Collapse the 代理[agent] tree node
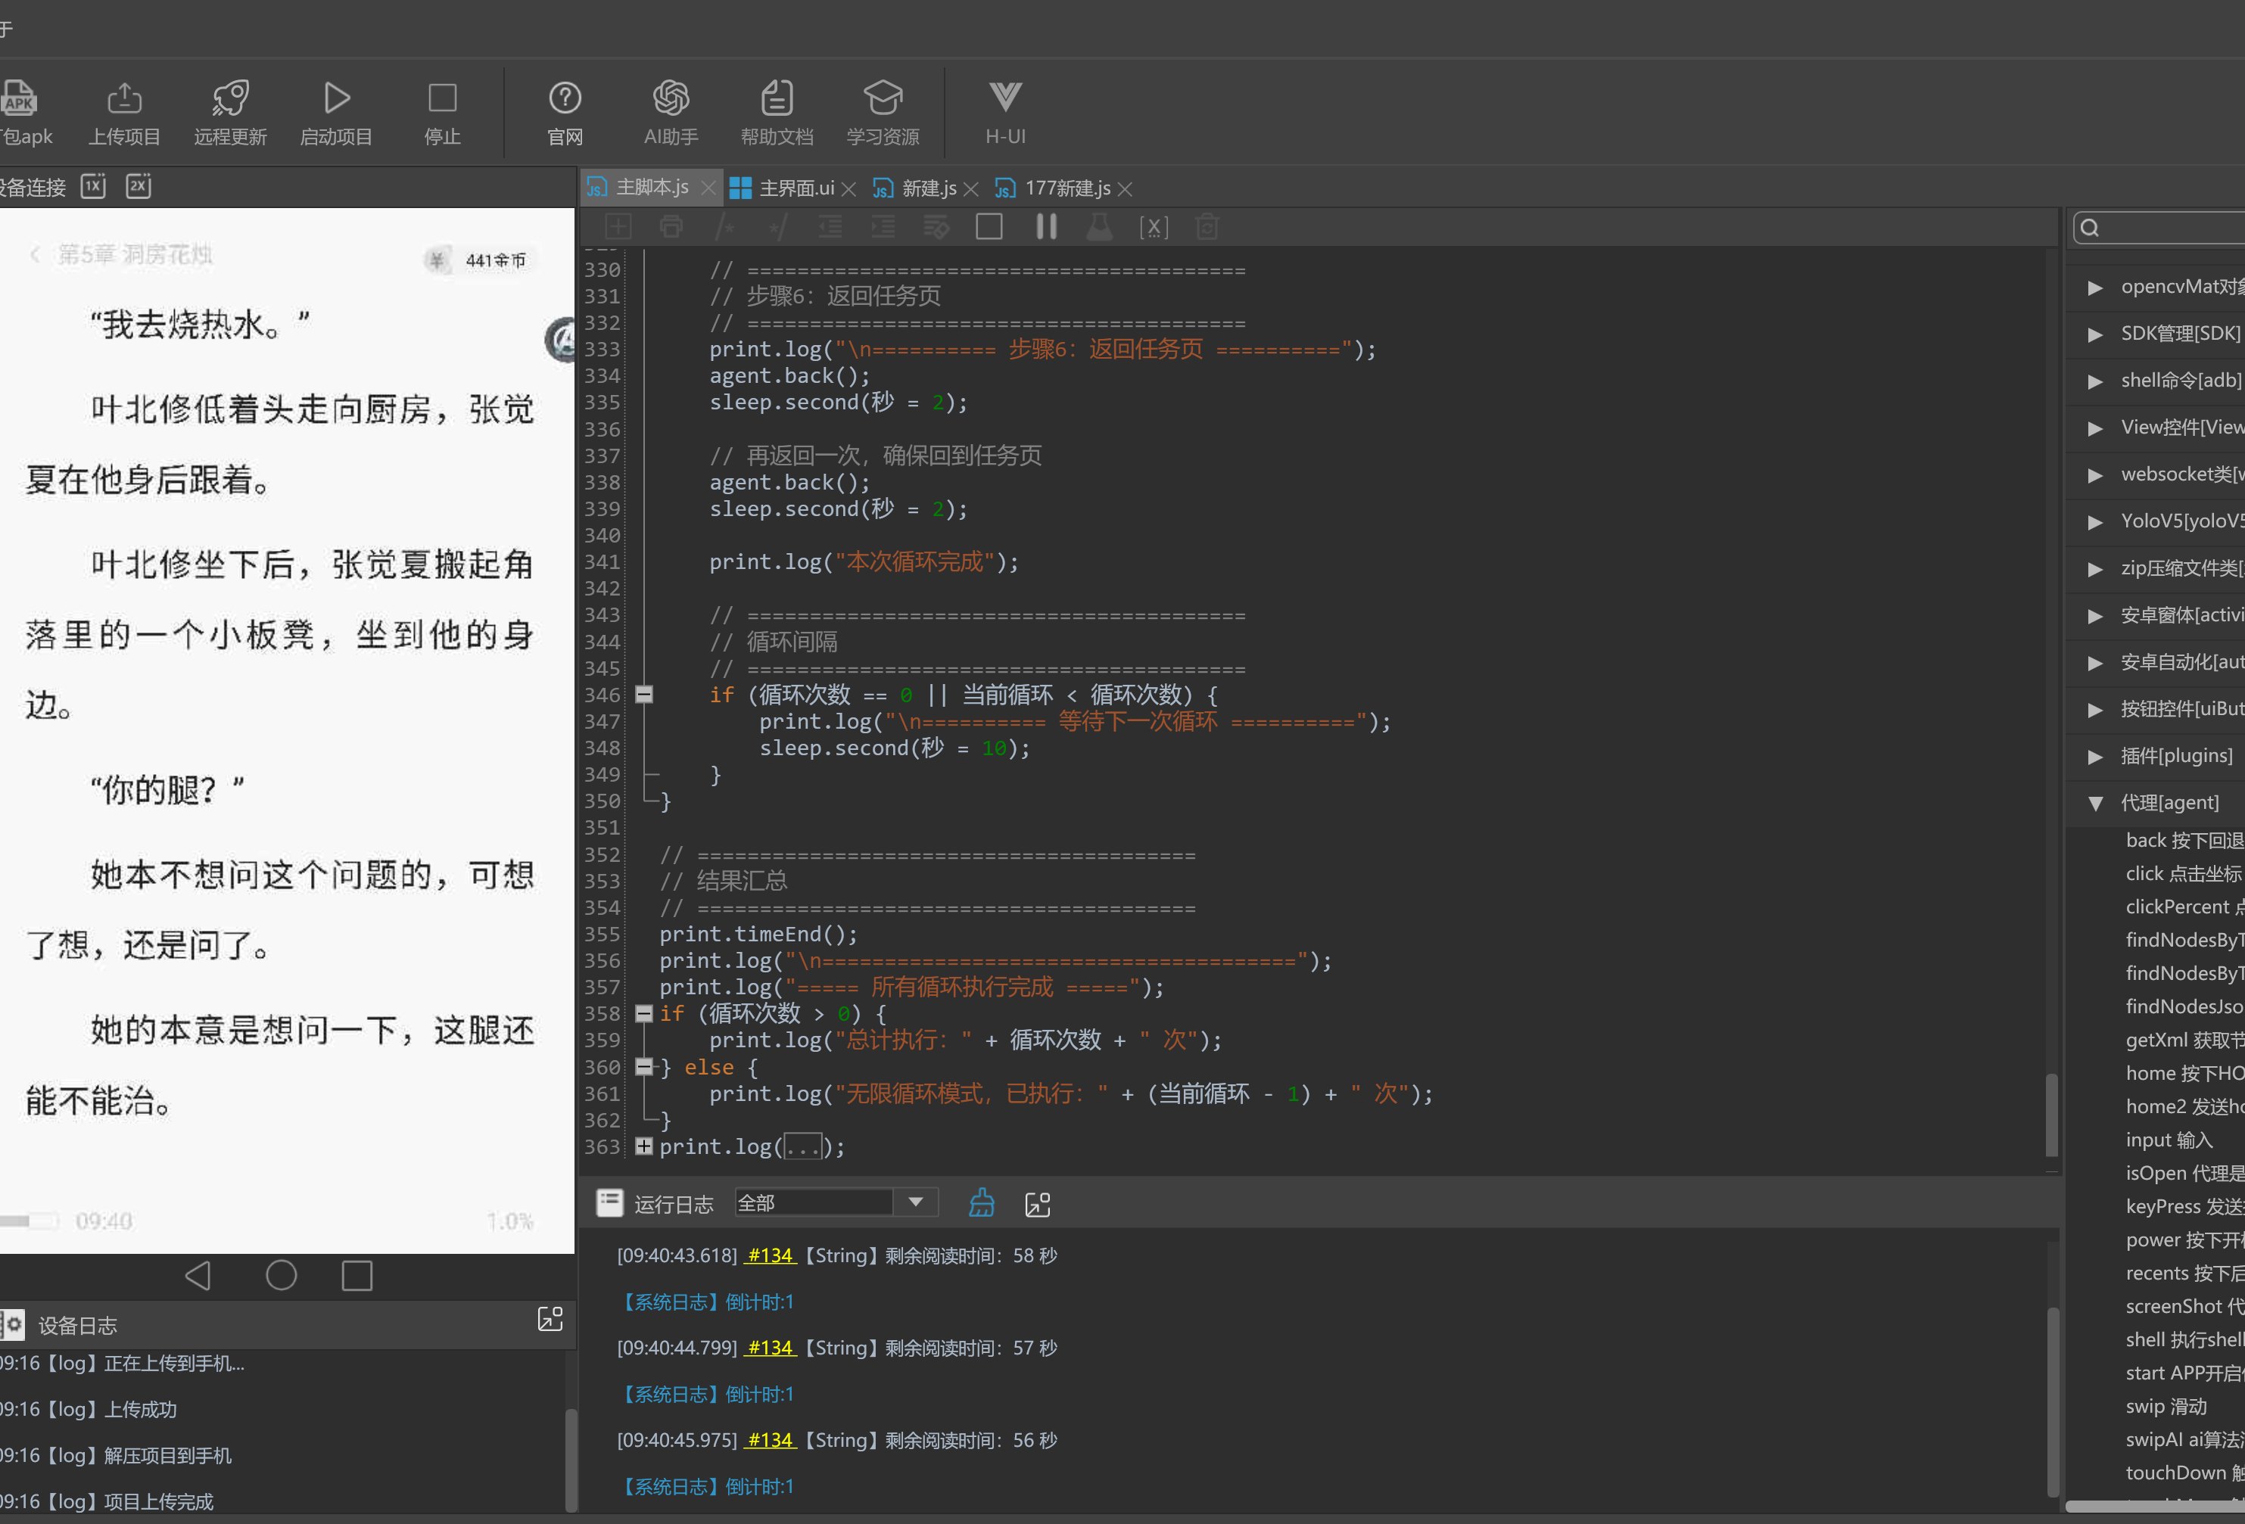 [2095, 803]
